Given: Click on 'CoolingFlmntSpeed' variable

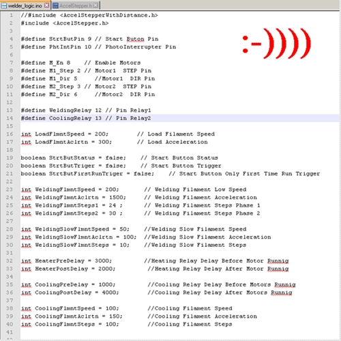Looking at the screenshot, I should tap(65, 308).
